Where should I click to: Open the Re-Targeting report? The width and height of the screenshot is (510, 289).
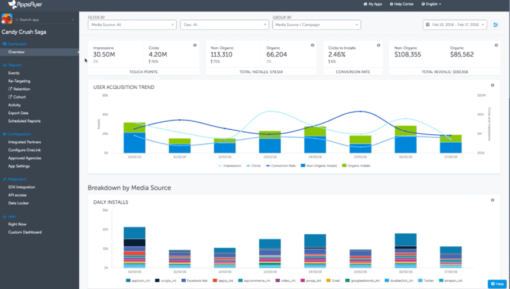pos(19,81)
